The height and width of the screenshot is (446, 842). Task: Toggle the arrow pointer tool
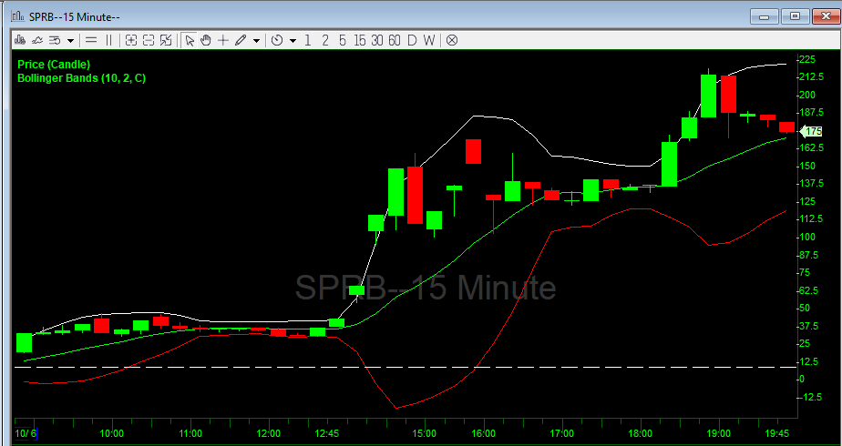coord(190,40)
